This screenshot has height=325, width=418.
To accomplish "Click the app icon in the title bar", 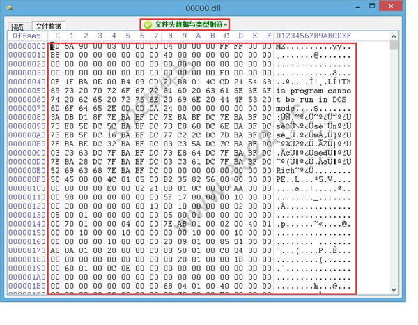I will [10, 8].
